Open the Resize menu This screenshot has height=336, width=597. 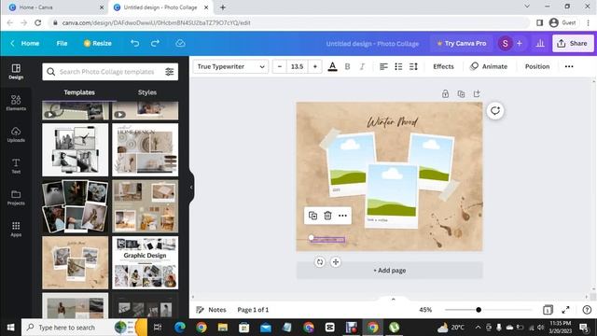pos(97,44)
